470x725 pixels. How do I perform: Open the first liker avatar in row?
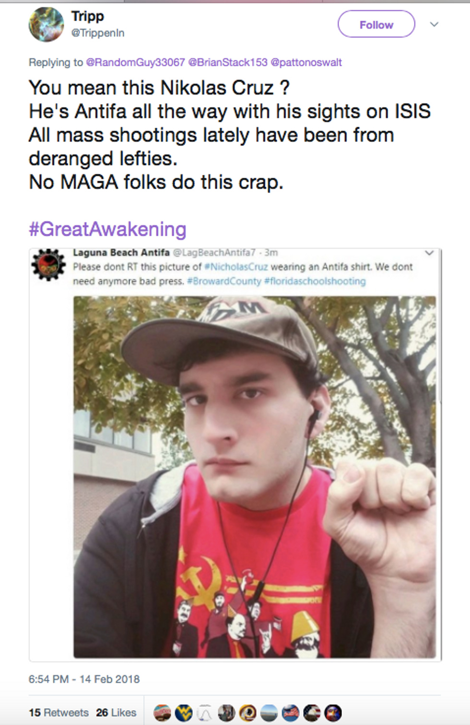click(162, 713)
